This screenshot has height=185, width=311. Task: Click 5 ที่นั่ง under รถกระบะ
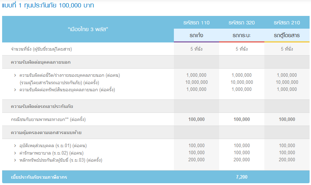pos(242,49)
